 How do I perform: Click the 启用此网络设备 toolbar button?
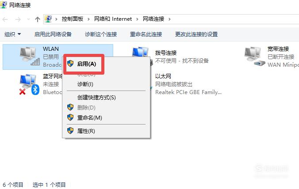tap(53, 34)
